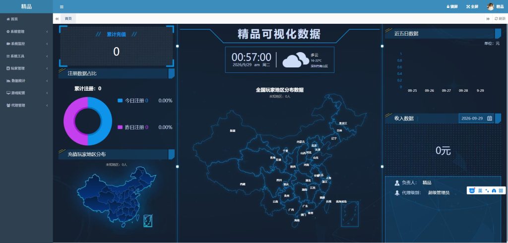Viewport: 508px width, 243px height.
Task: Click the refresh icon labeled 刷新
Action: click(496, 19)
